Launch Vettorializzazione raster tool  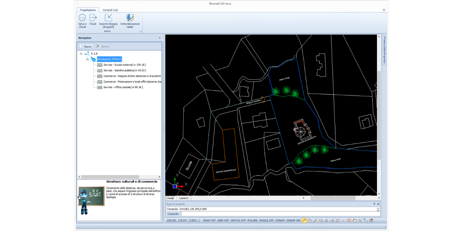tap(130, 18)
